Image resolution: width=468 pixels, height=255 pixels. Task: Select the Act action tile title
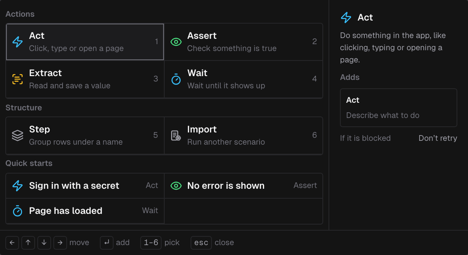pyautogui.click(x=37, y=36)
